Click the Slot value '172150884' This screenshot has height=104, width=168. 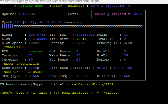38,39
